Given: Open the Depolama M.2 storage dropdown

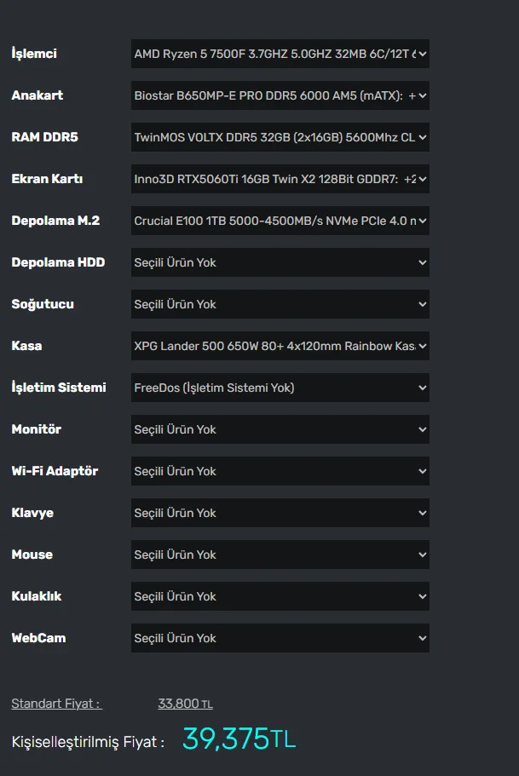Looking at the screenshot, I should pyautogui.click(x=280, y=221).
